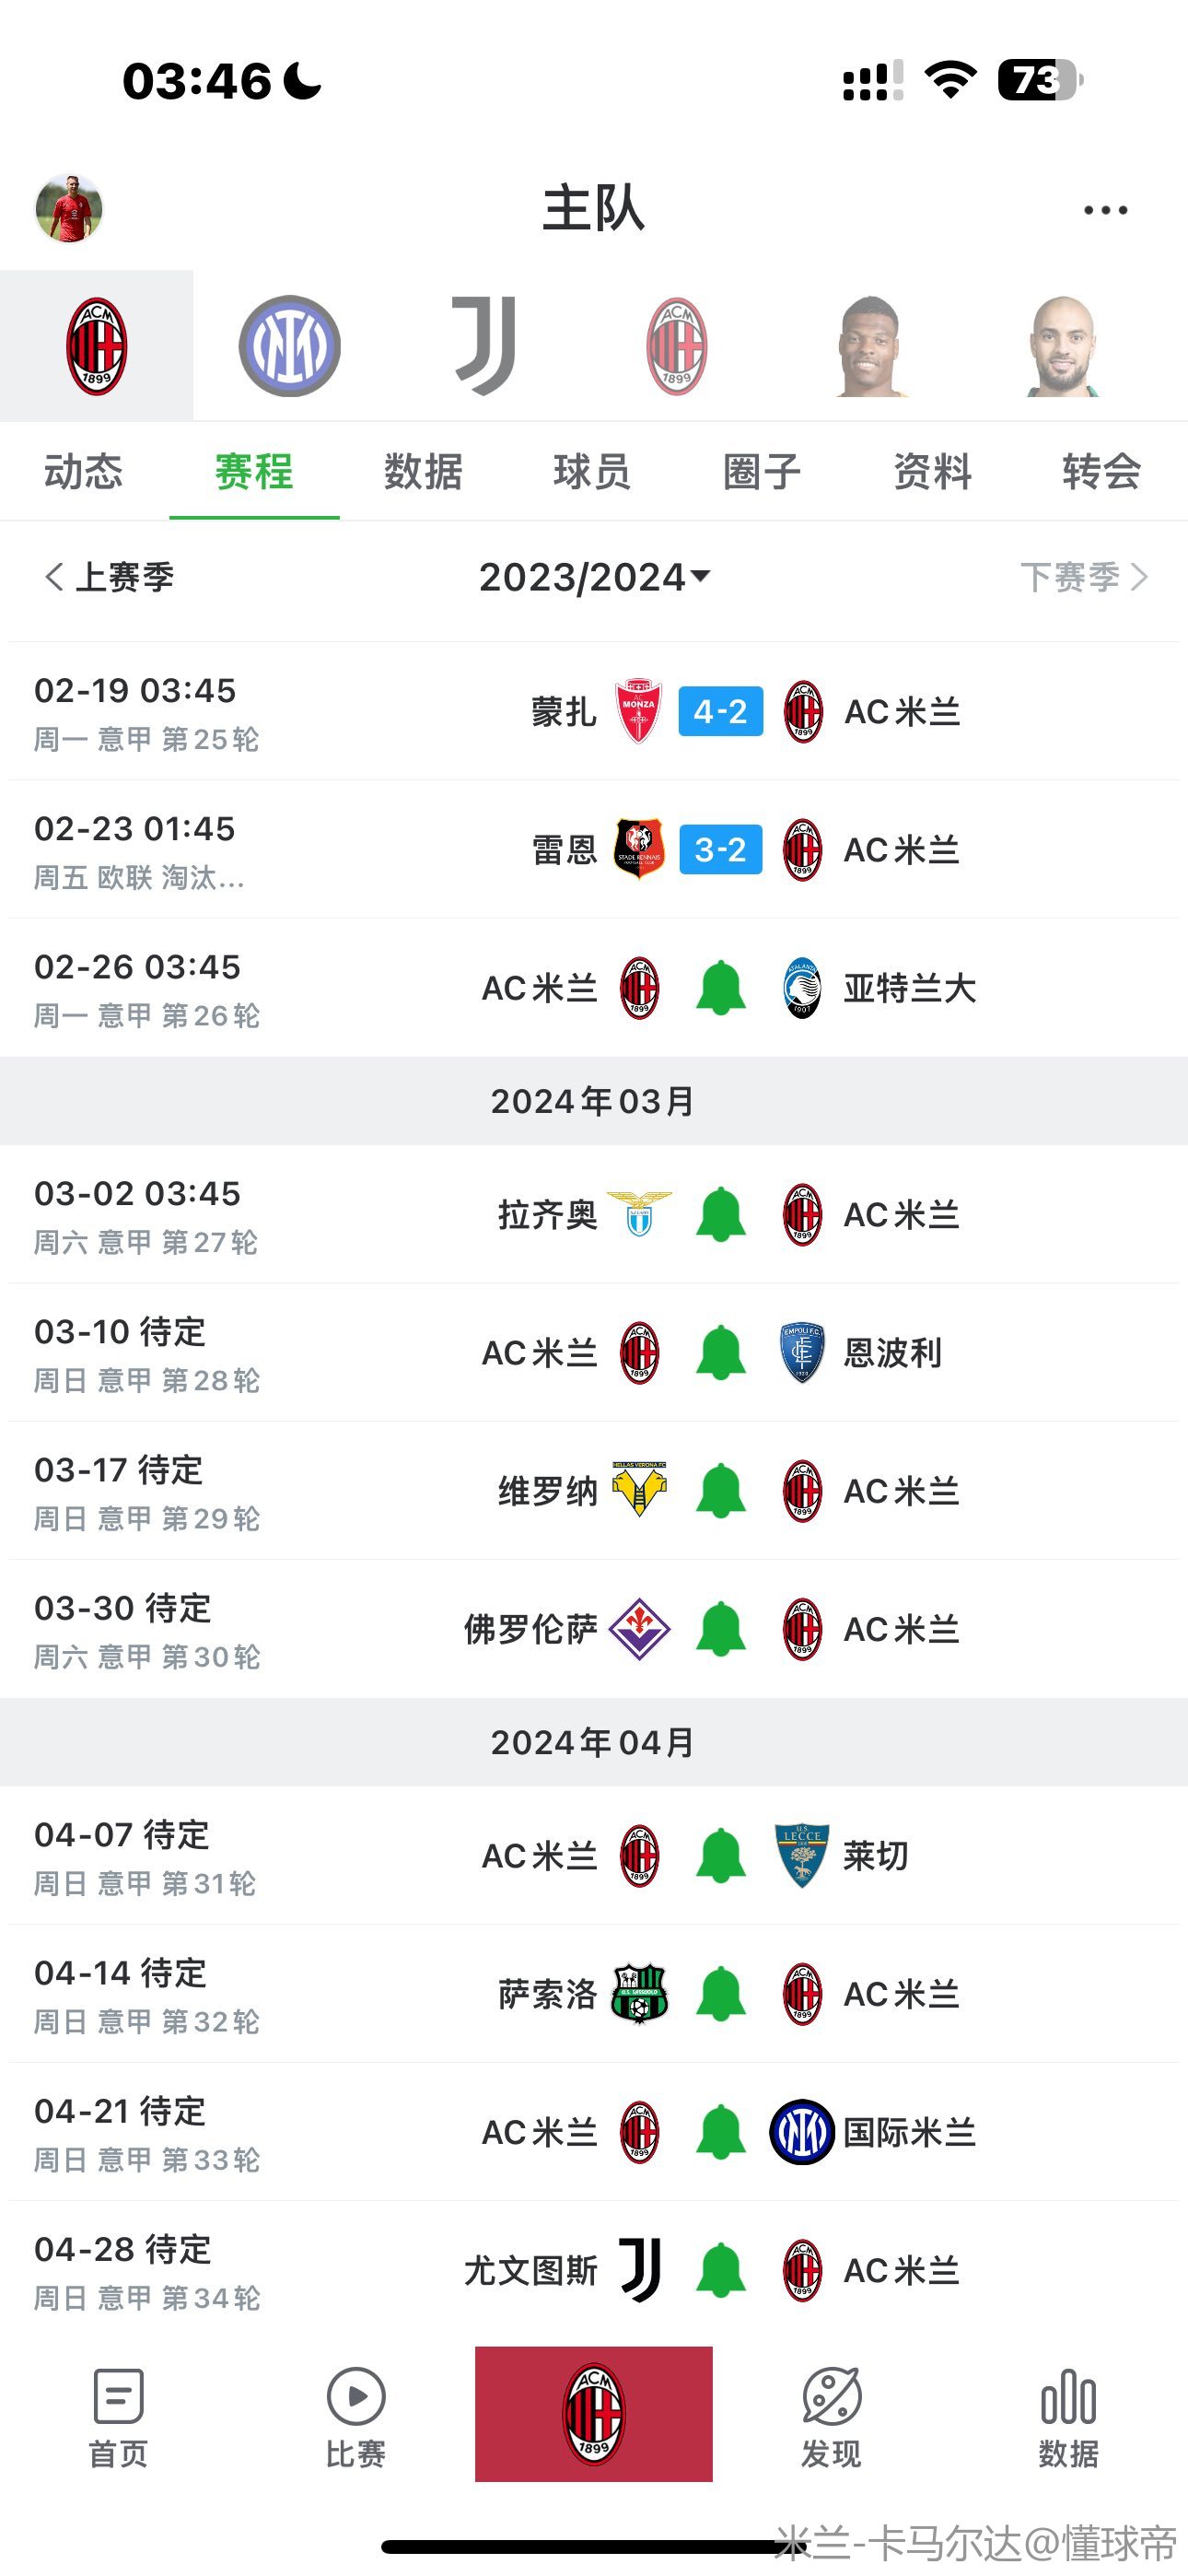Expand the 2023/2024 season dropdown
This screenshot has width=1188, height=2576.
[x=594, y=577]
